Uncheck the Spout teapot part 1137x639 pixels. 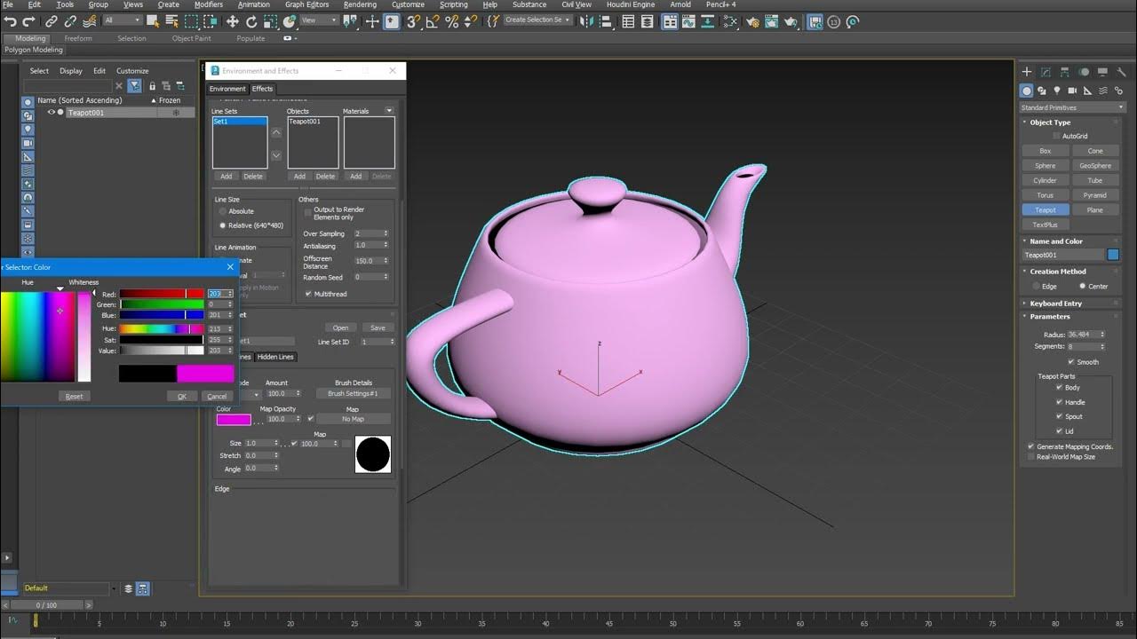tap(1060, 416)
